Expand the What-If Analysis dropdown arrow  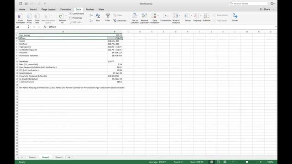tap(179, 15)
